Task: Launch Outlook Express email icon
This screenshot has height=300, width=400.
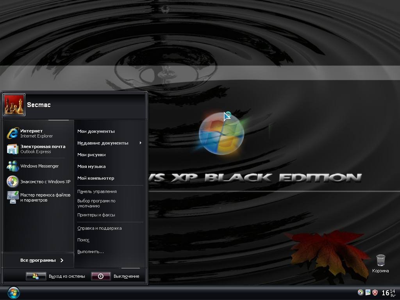Action: click(13, 149)
